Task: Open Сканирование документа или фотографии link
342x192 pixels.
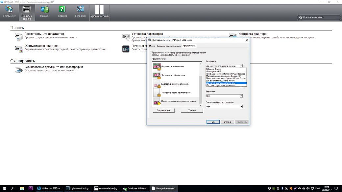Action: tap(54, 67)
